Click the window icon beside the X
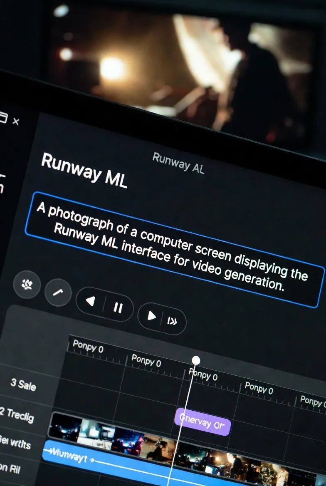 3,117
